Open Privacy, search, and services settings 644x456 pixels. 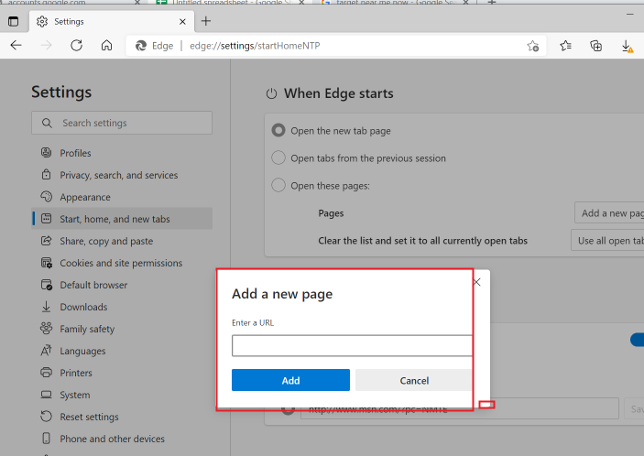(118, 175)
